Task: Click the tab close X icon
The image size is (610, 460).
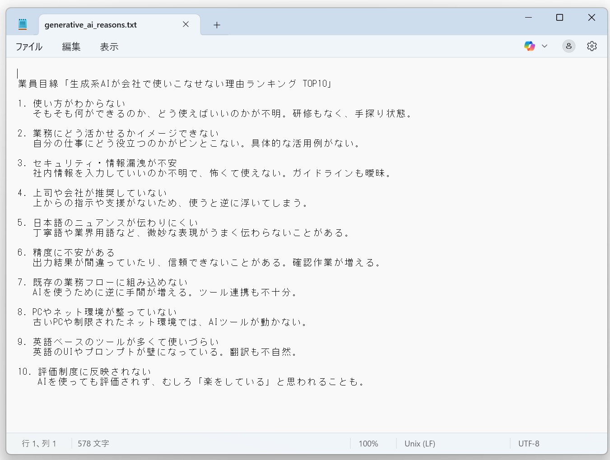Action: click(186, 24)
